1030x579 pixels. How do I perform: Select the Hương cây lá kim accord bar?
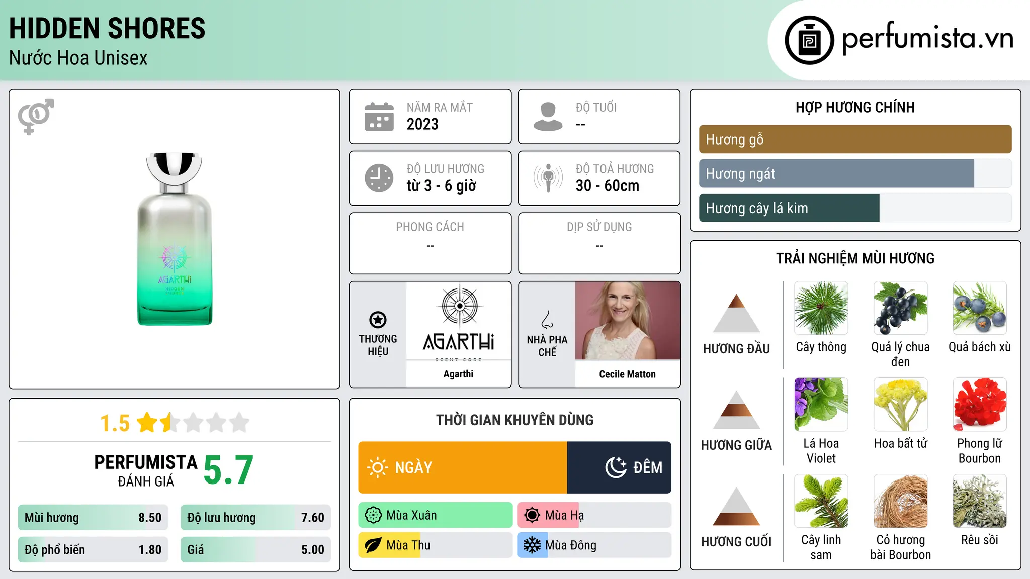pos(855,208)
